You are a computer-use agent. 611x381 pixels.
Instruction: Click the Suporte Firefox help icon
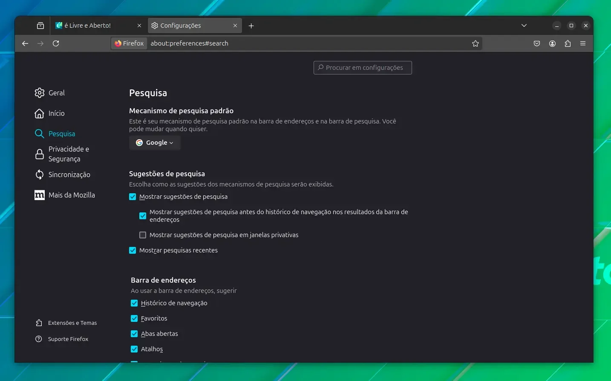(x=39, y=339)
